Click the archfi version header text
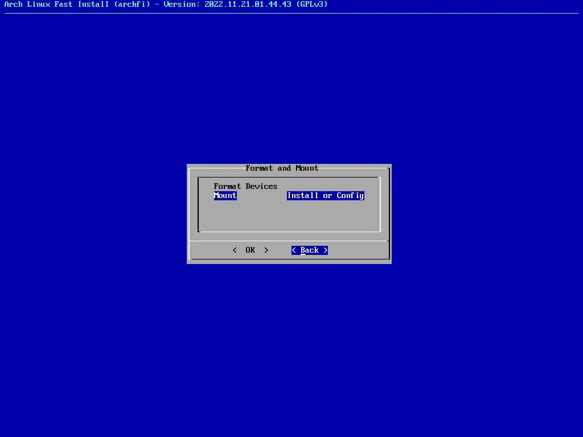The height and width of the screenshot is (437, 583). [166, 5]
